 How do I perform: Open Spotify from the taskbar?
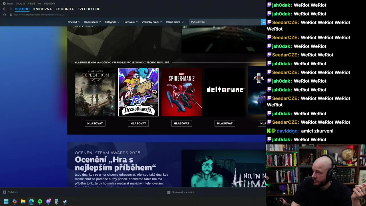[x=40, y=201]
